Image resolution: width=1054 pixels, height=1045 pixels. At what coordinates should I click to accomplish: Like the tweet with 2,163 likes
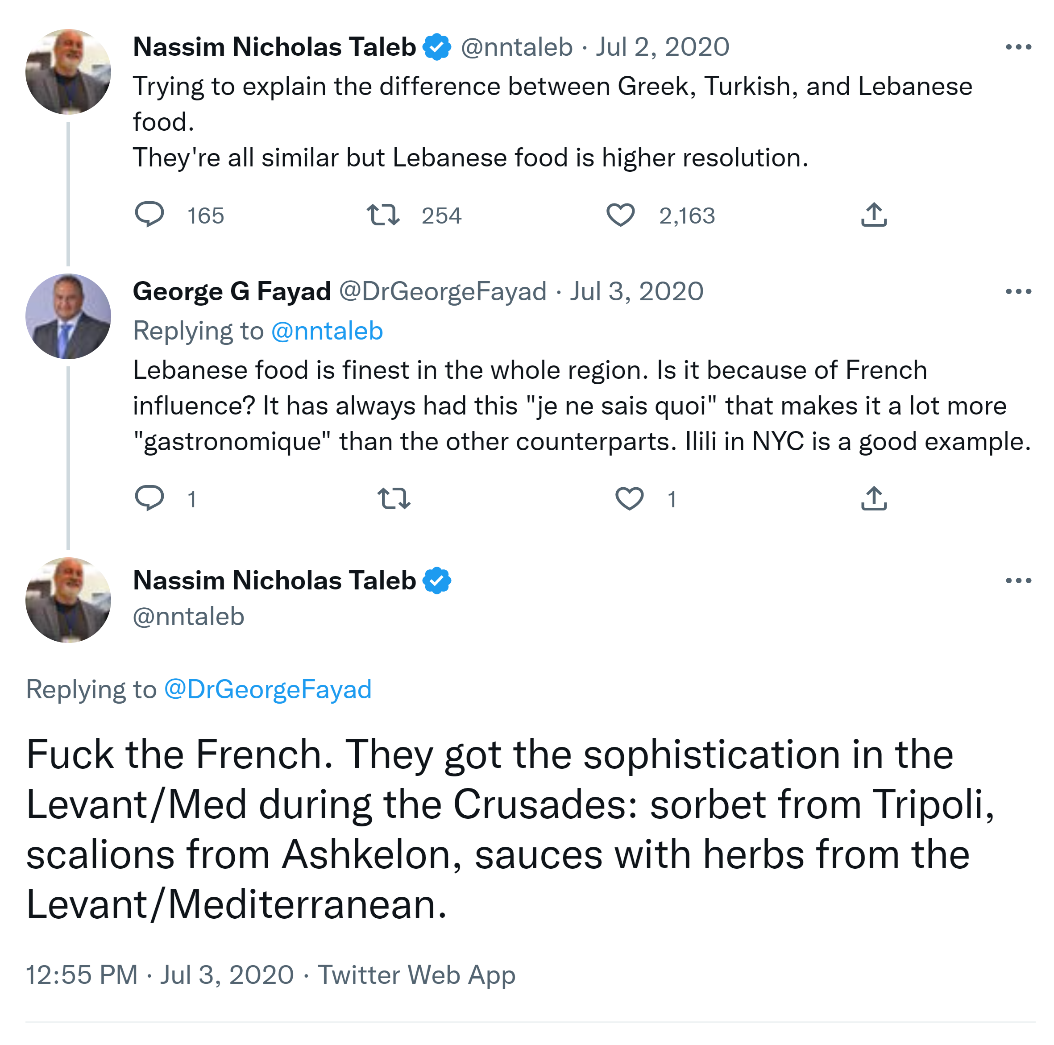(620, 214)
